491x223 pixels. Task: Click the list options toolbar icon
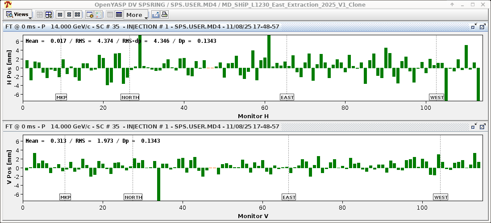(98, 15)
